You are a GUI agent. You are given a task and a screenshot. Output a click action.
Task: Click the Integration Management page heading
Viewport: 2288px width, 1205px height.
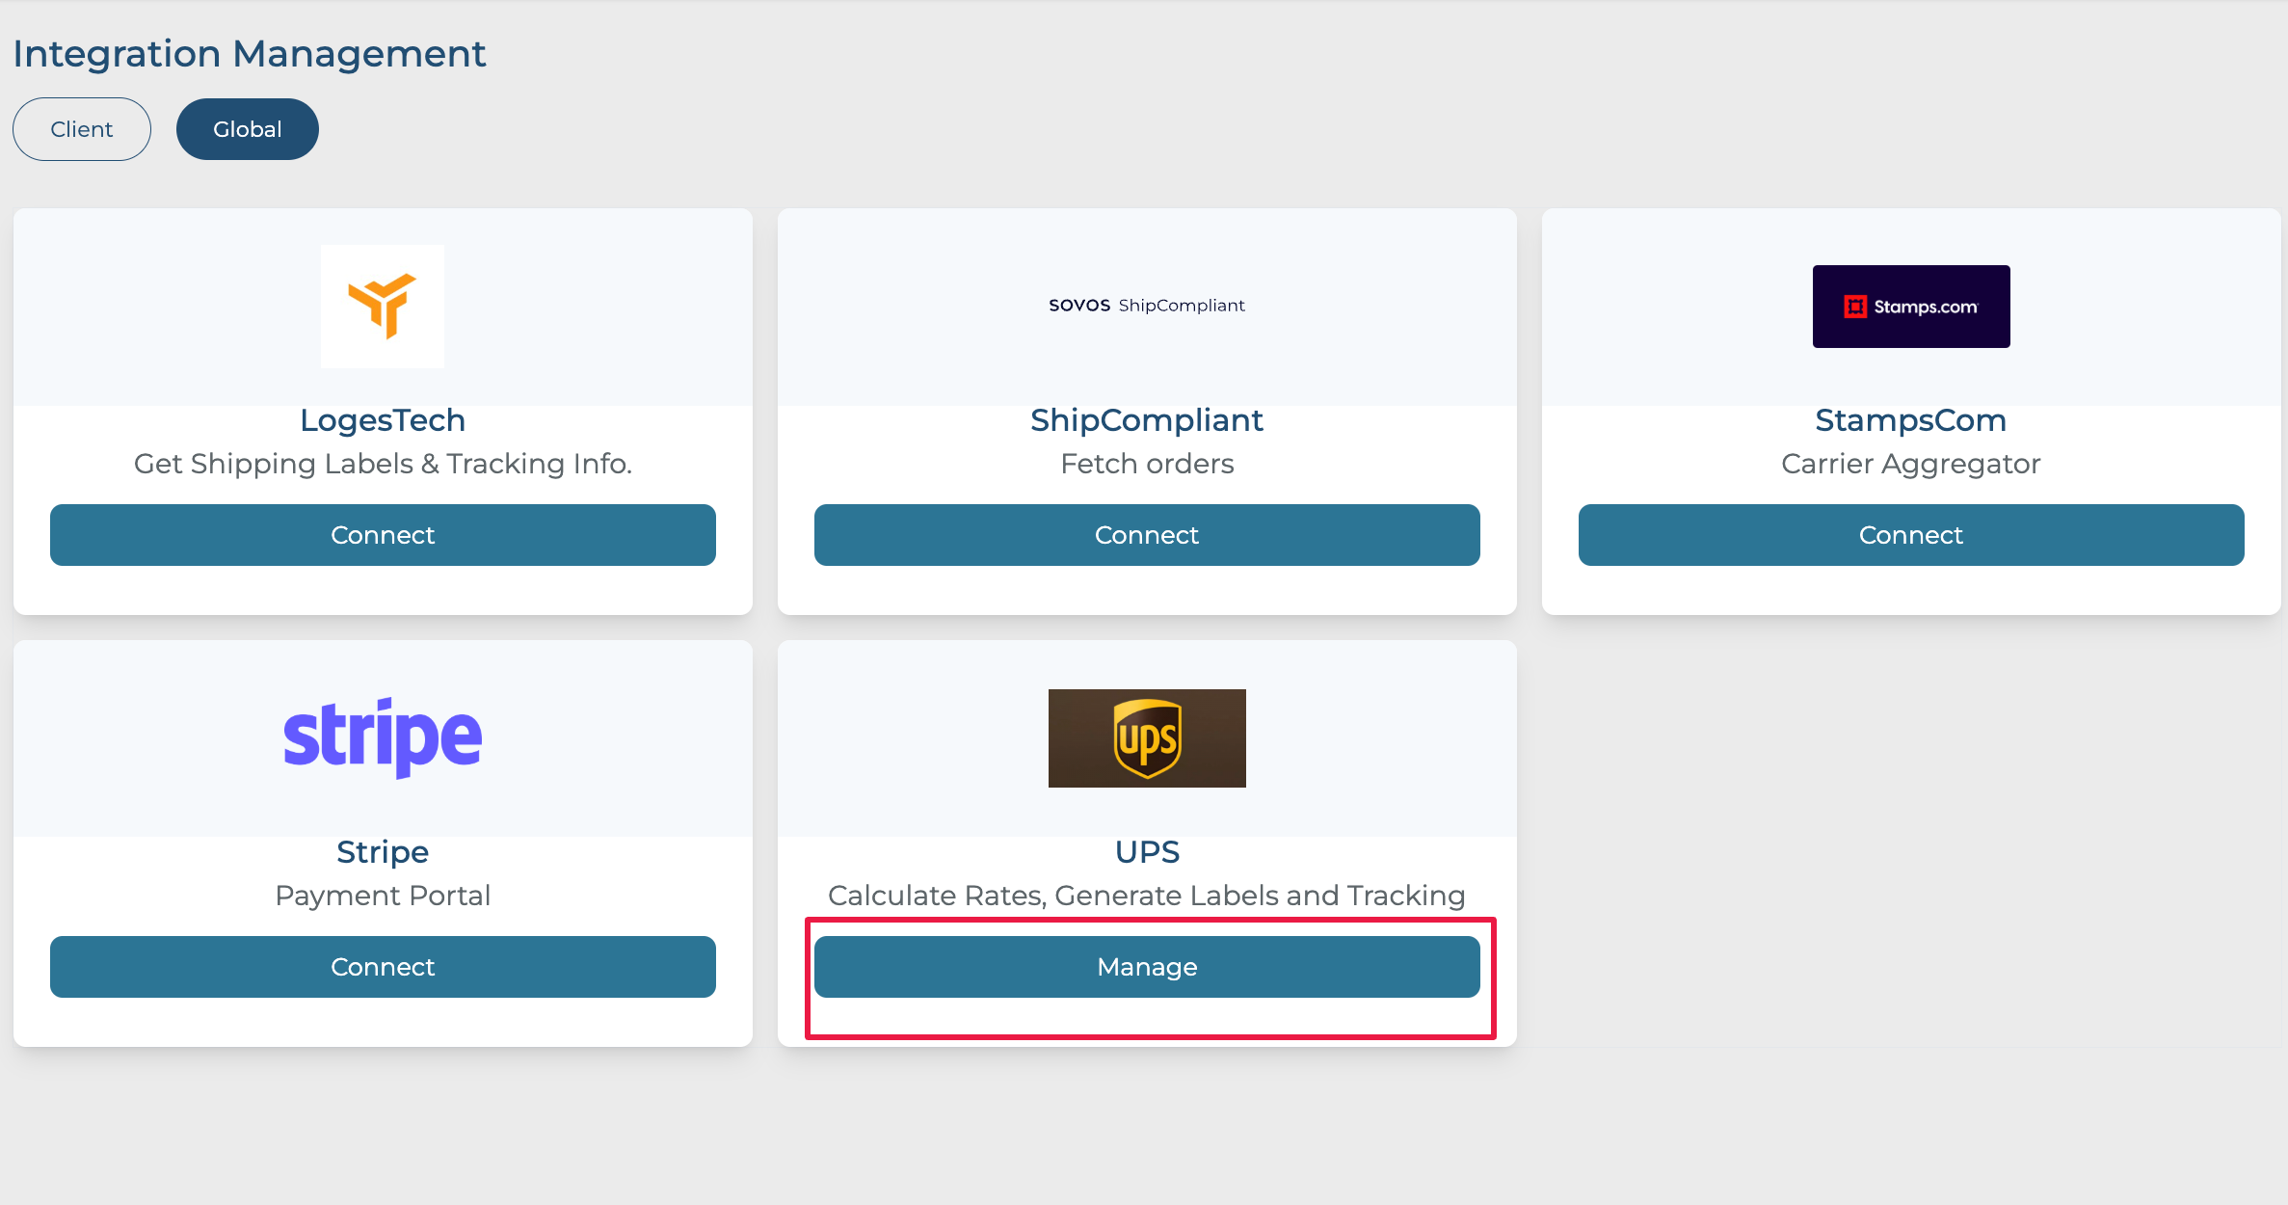250,54
